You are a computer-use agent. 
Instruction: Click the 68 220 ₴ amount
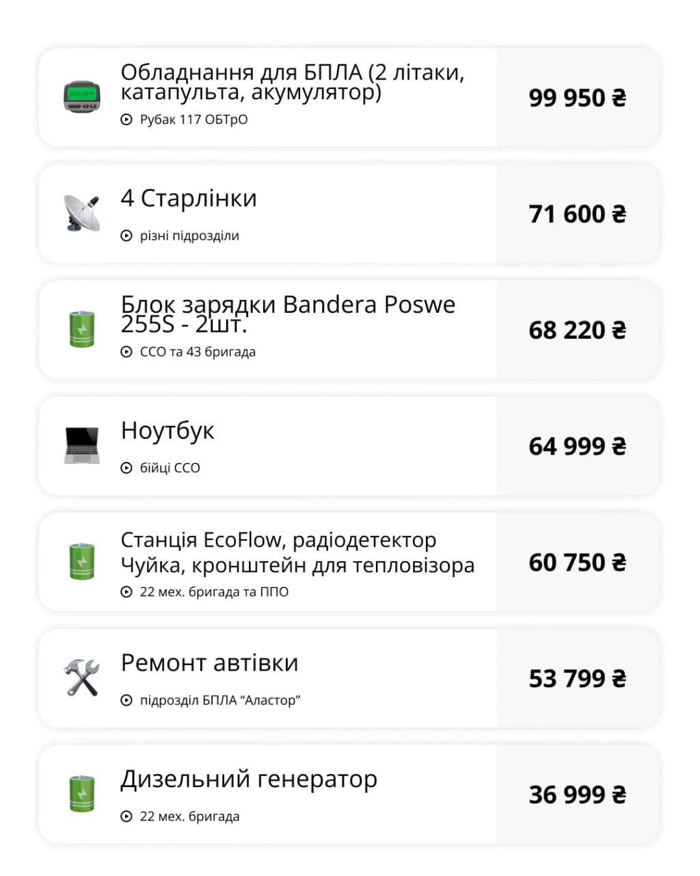(577, 331)
